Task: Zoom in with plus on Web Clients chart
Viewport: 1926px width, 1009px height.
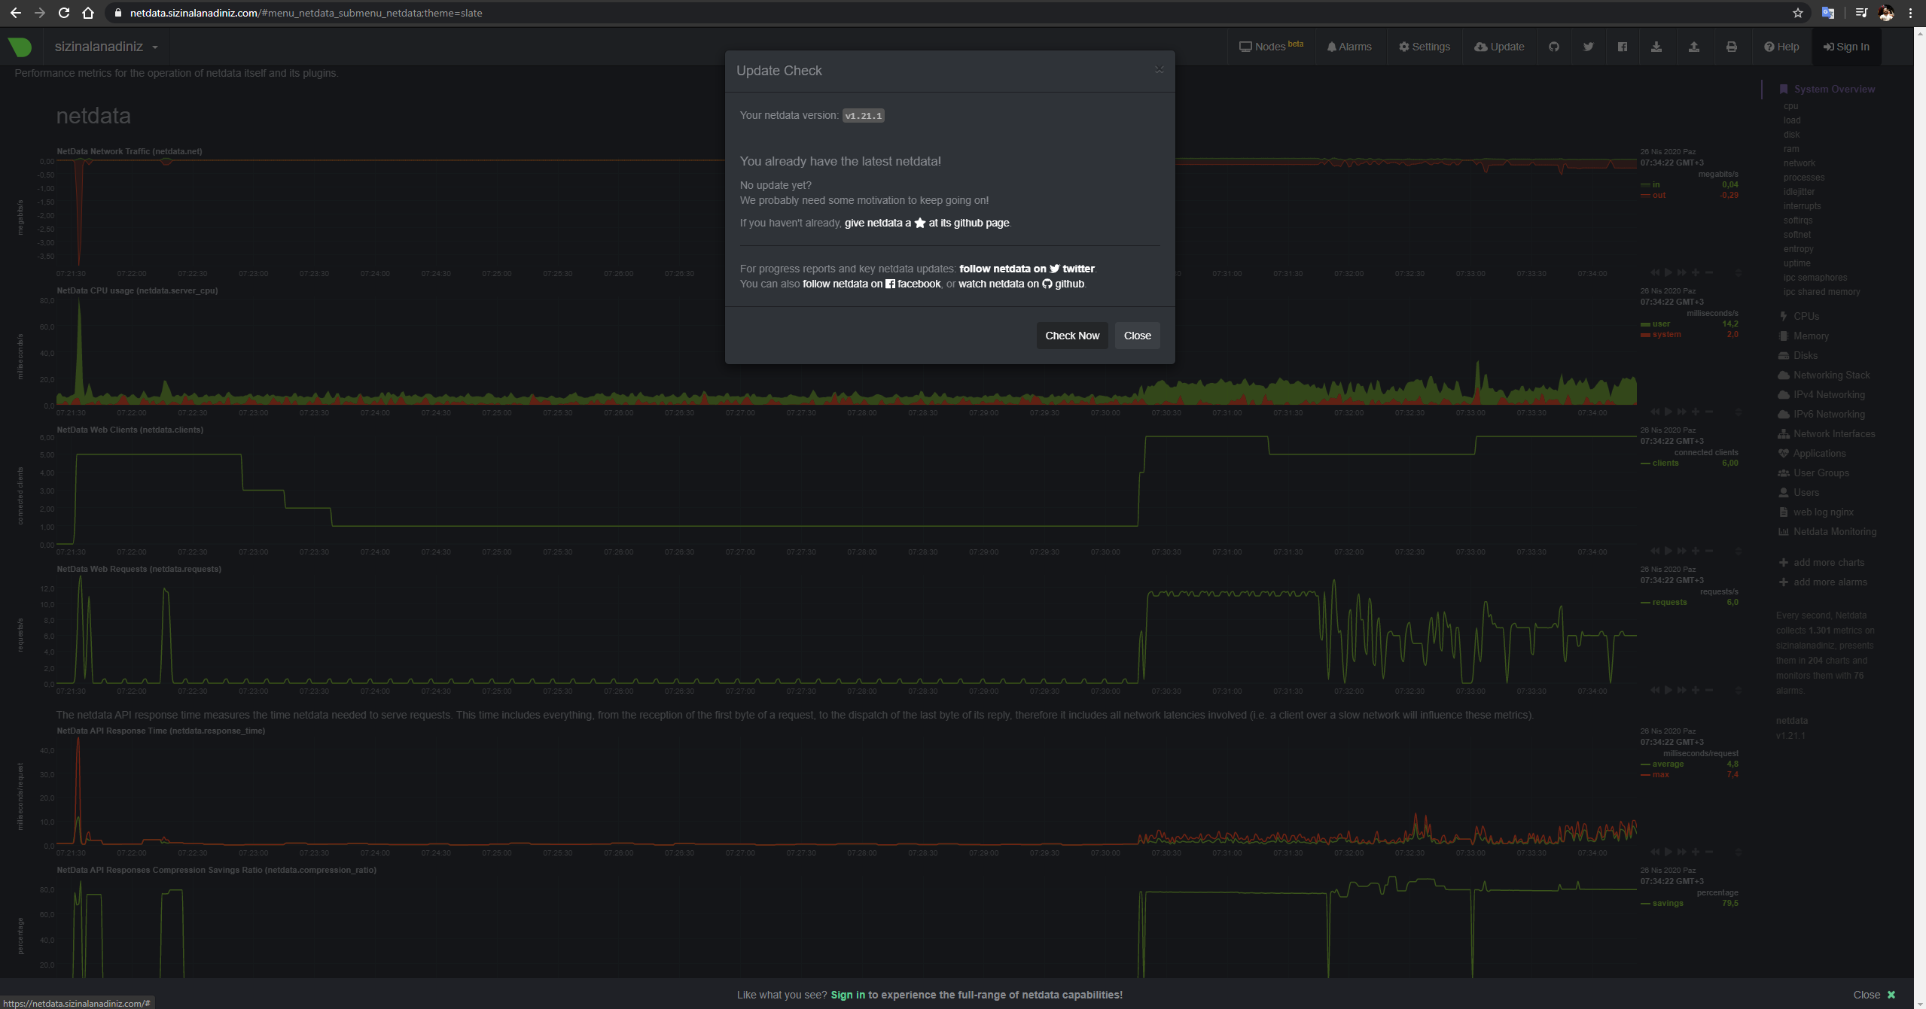Action: 1696,551
